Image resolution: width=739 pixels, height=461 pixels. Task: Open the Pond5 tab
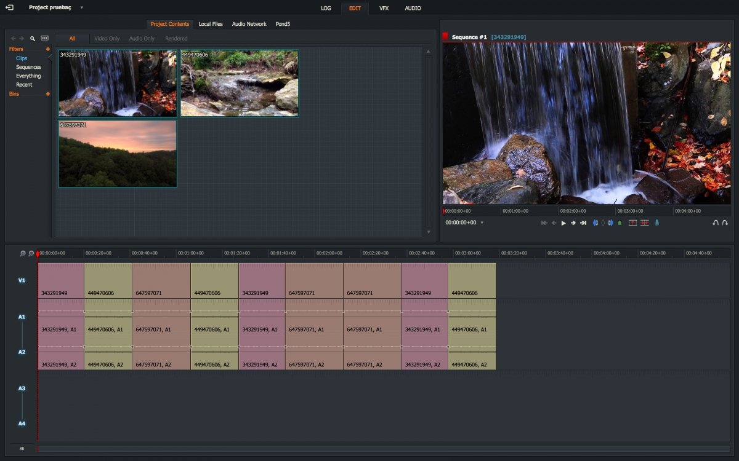283,24
